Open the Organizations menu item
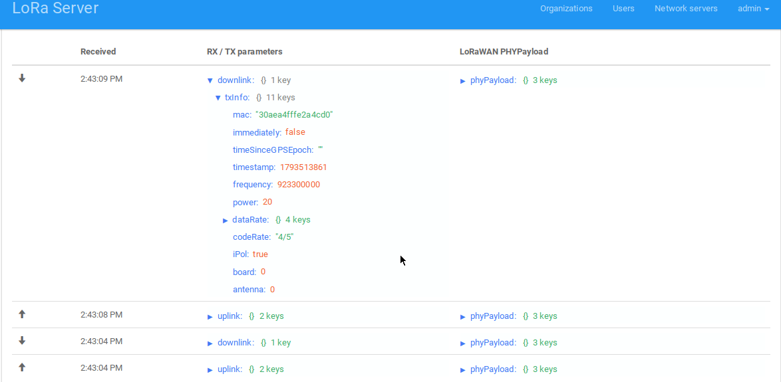Viewport: 781px width, 382px height. click(566, 9)
